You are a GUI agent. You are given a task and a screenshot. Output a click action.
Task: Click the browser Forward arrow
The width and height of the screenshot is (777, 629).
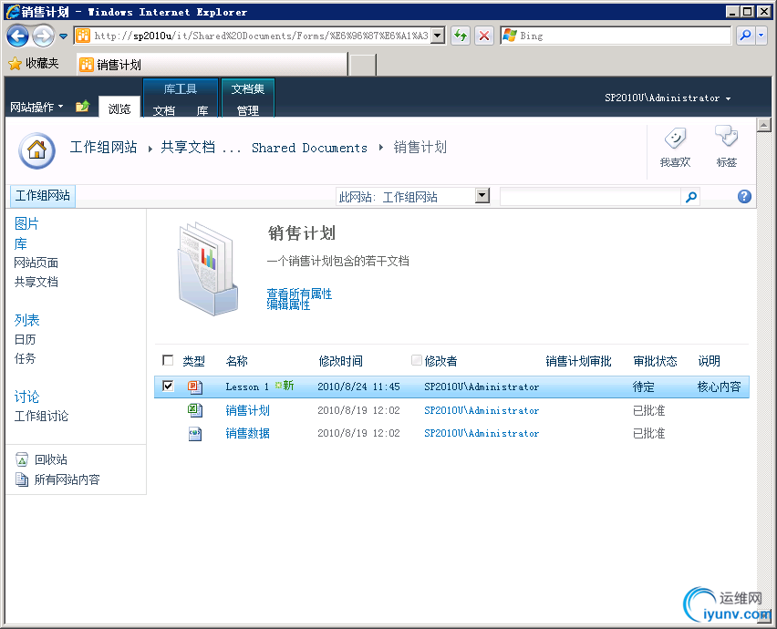click(x=44, y=36)
